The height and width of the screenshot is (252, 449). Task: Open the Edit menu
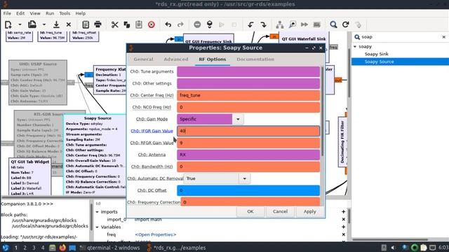[x=20, y=13]
